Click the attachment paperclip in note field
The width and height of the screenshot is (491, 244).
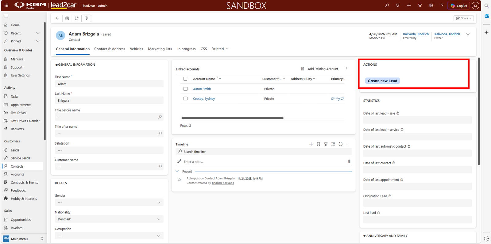point(349,161)
